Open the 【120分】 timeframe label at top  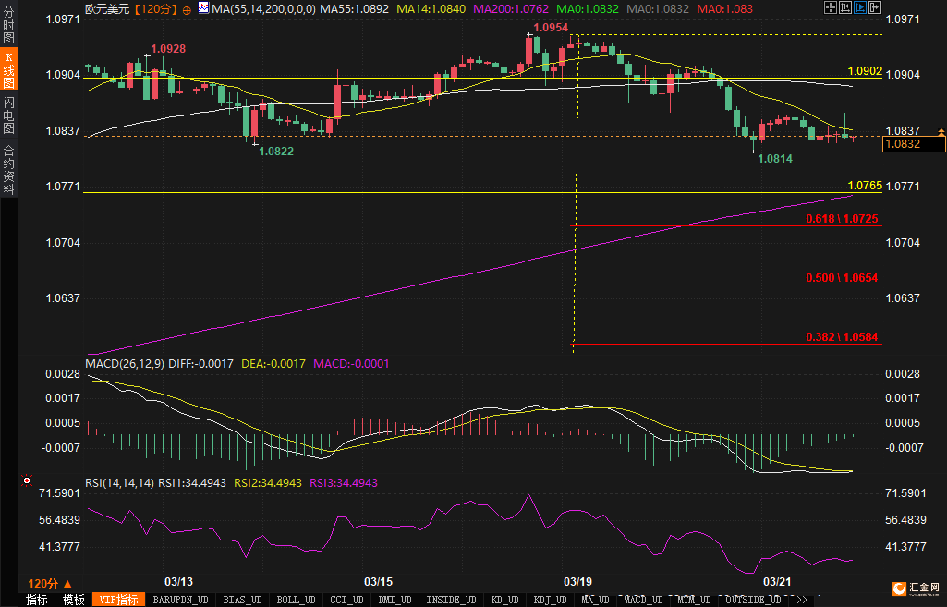pos(156,9)
